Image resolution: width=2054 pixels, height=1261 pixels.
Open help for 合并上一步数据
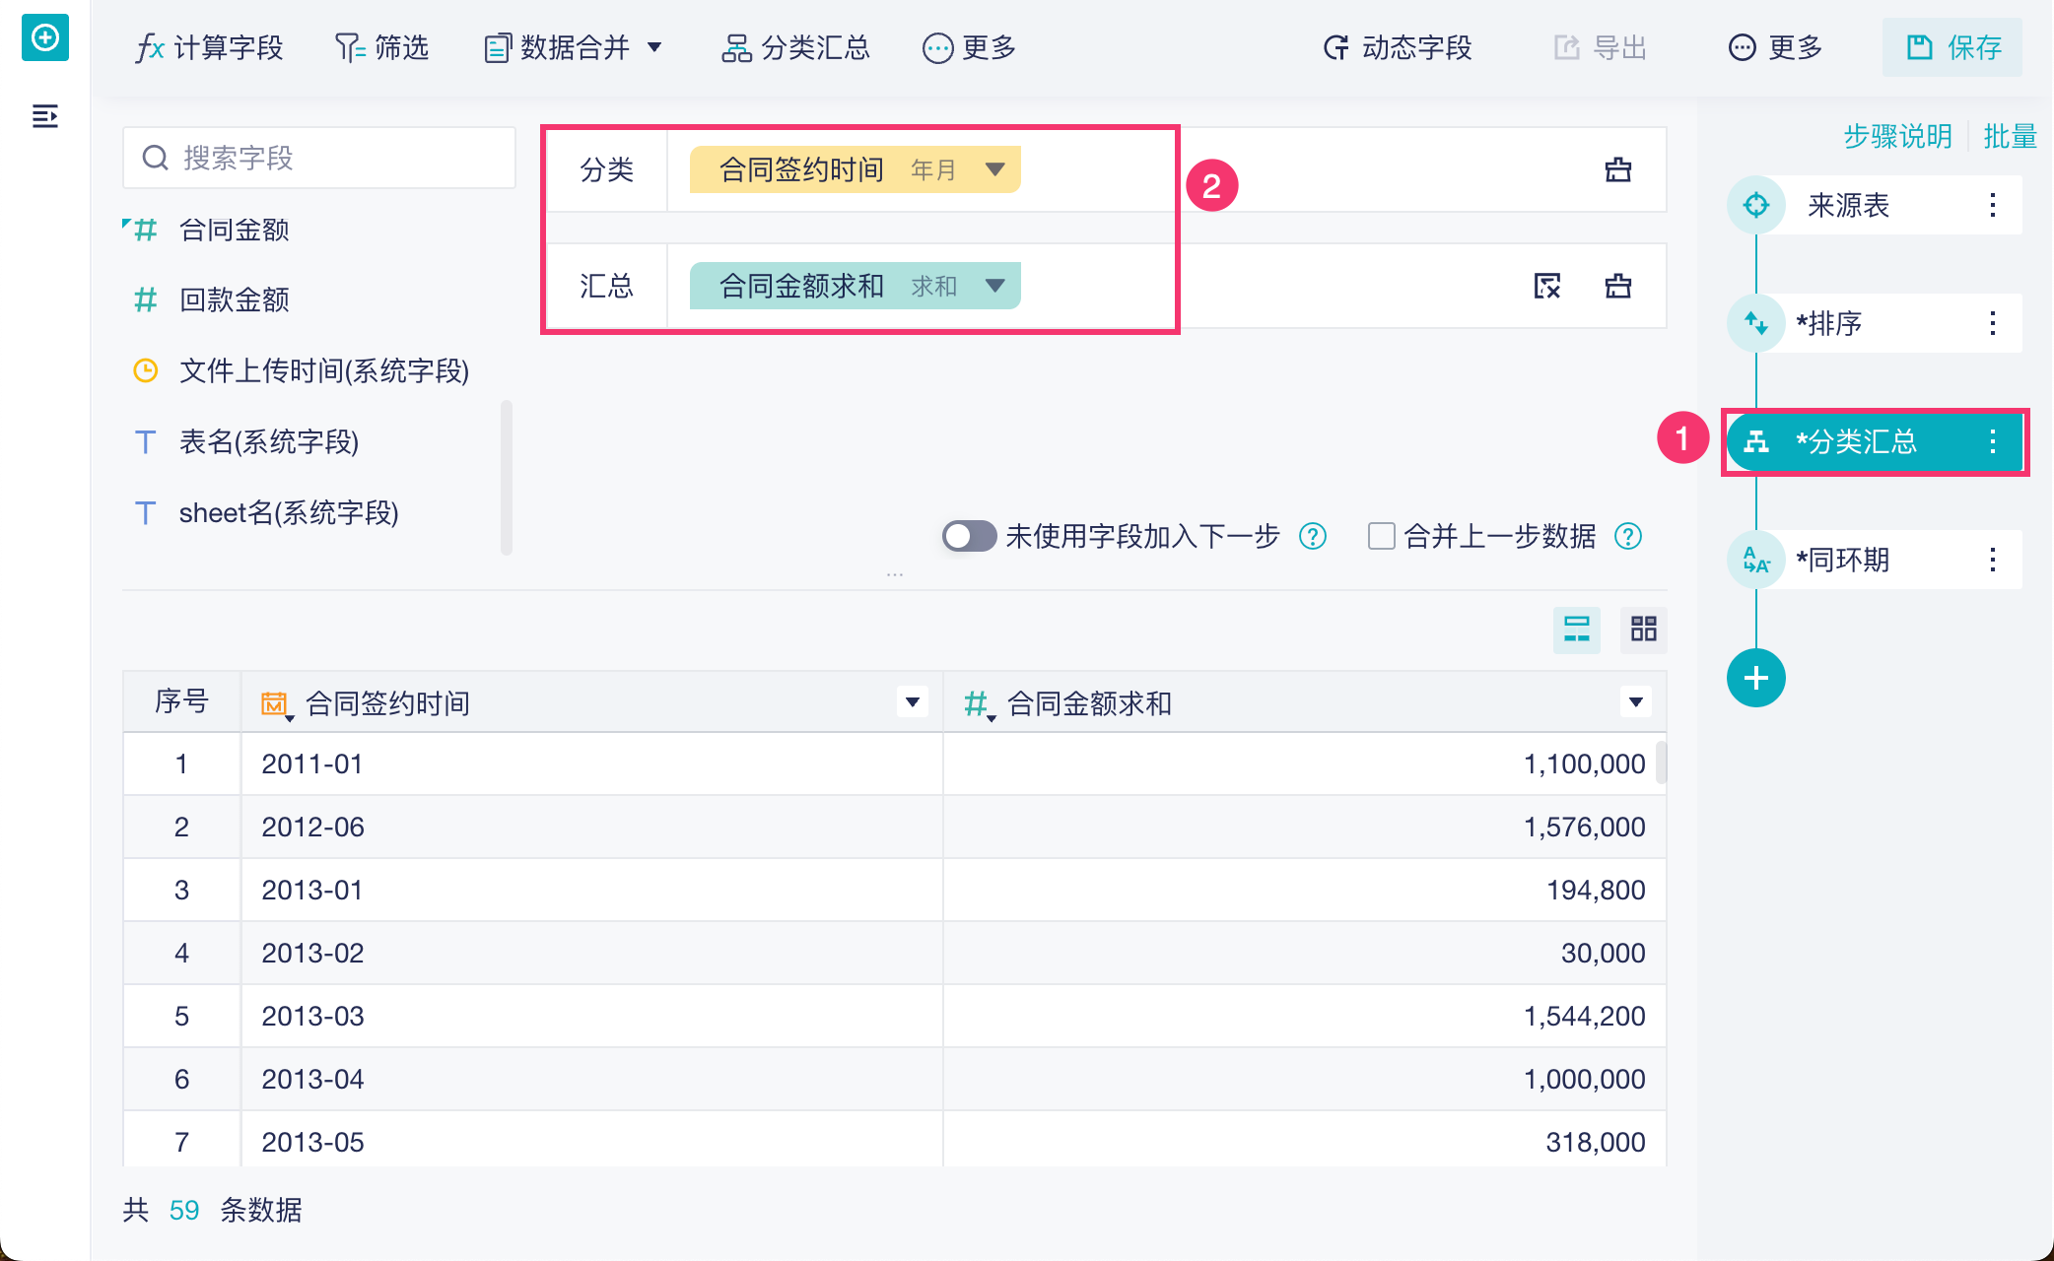[1628, 536]
